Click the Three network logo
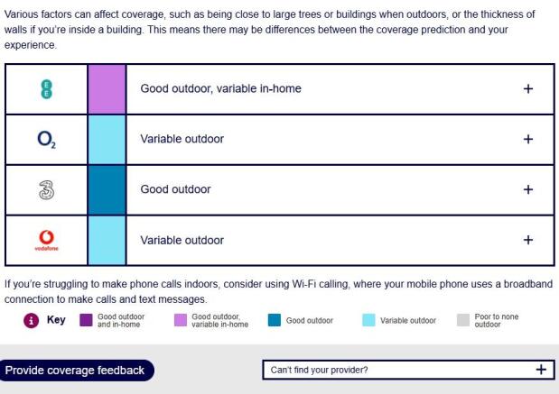This screenshot has width=559, height=394. point(46,190)
